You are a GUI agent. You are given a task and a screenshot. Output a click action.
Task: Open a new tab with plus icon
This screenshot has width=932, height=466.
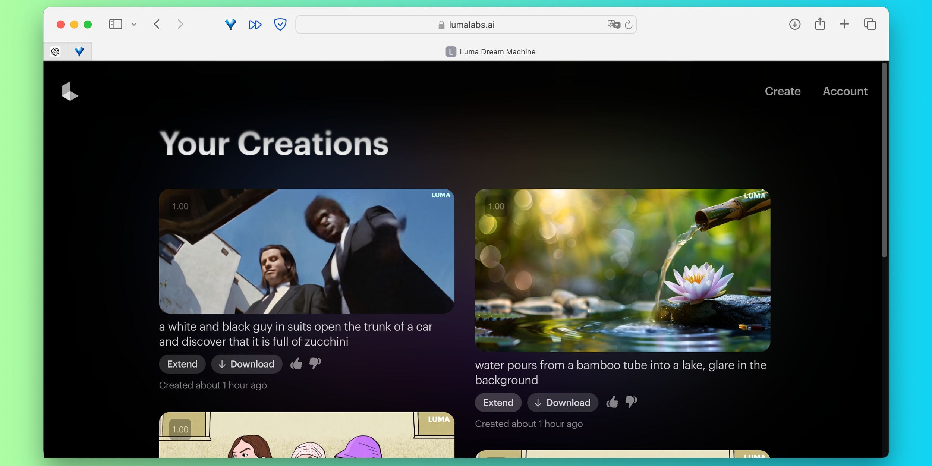pos(844,24)
